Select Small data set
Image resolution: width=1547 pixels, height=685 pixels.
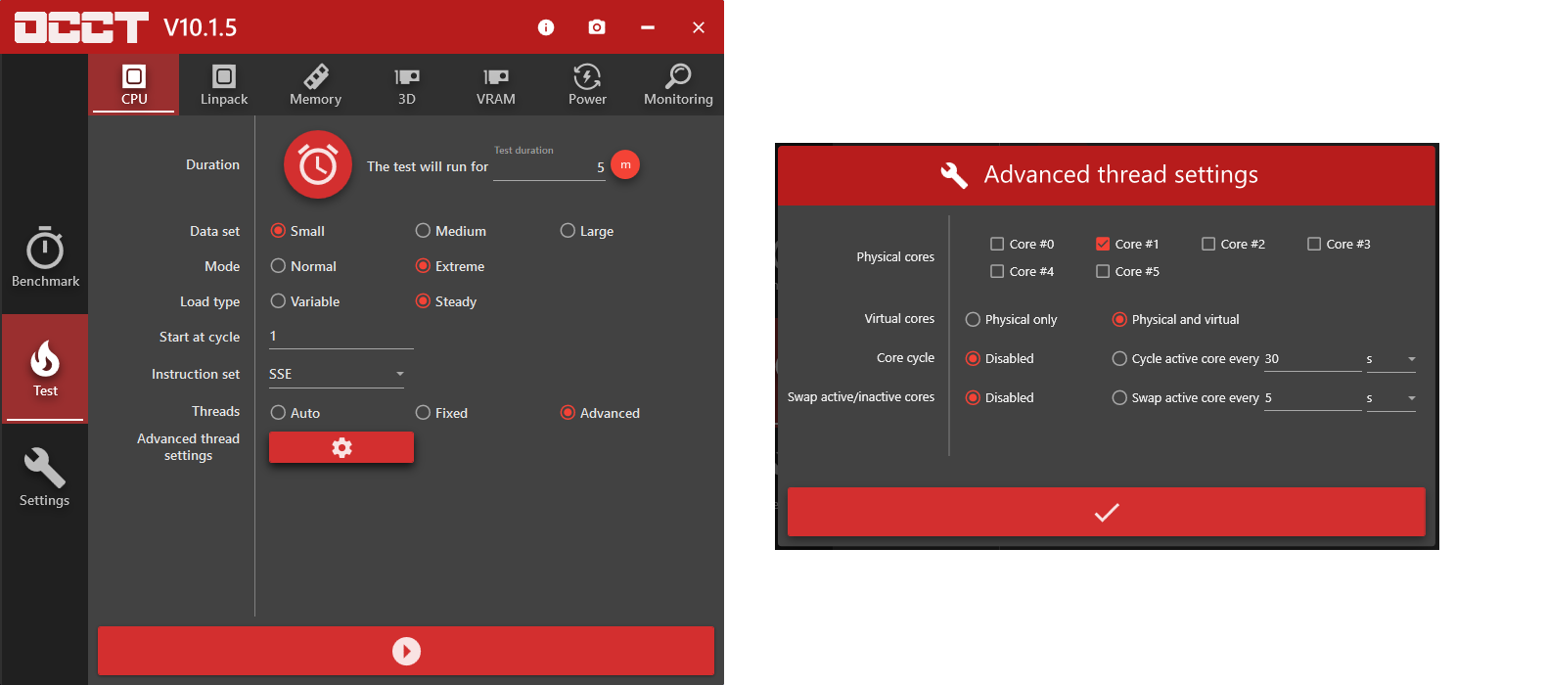click(x=297, y=231)
